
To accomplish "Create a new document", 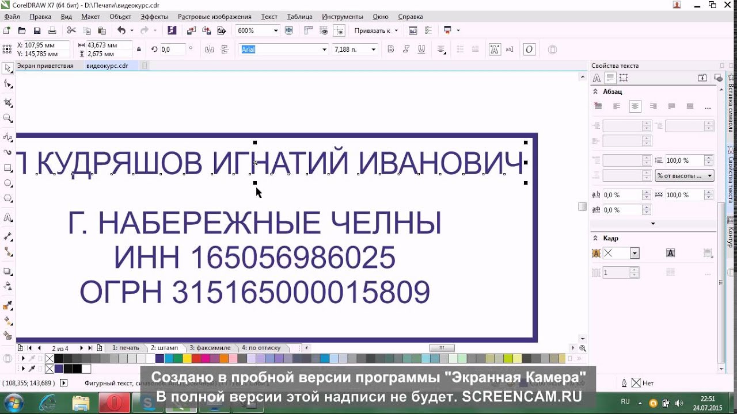I will point(7,30).
